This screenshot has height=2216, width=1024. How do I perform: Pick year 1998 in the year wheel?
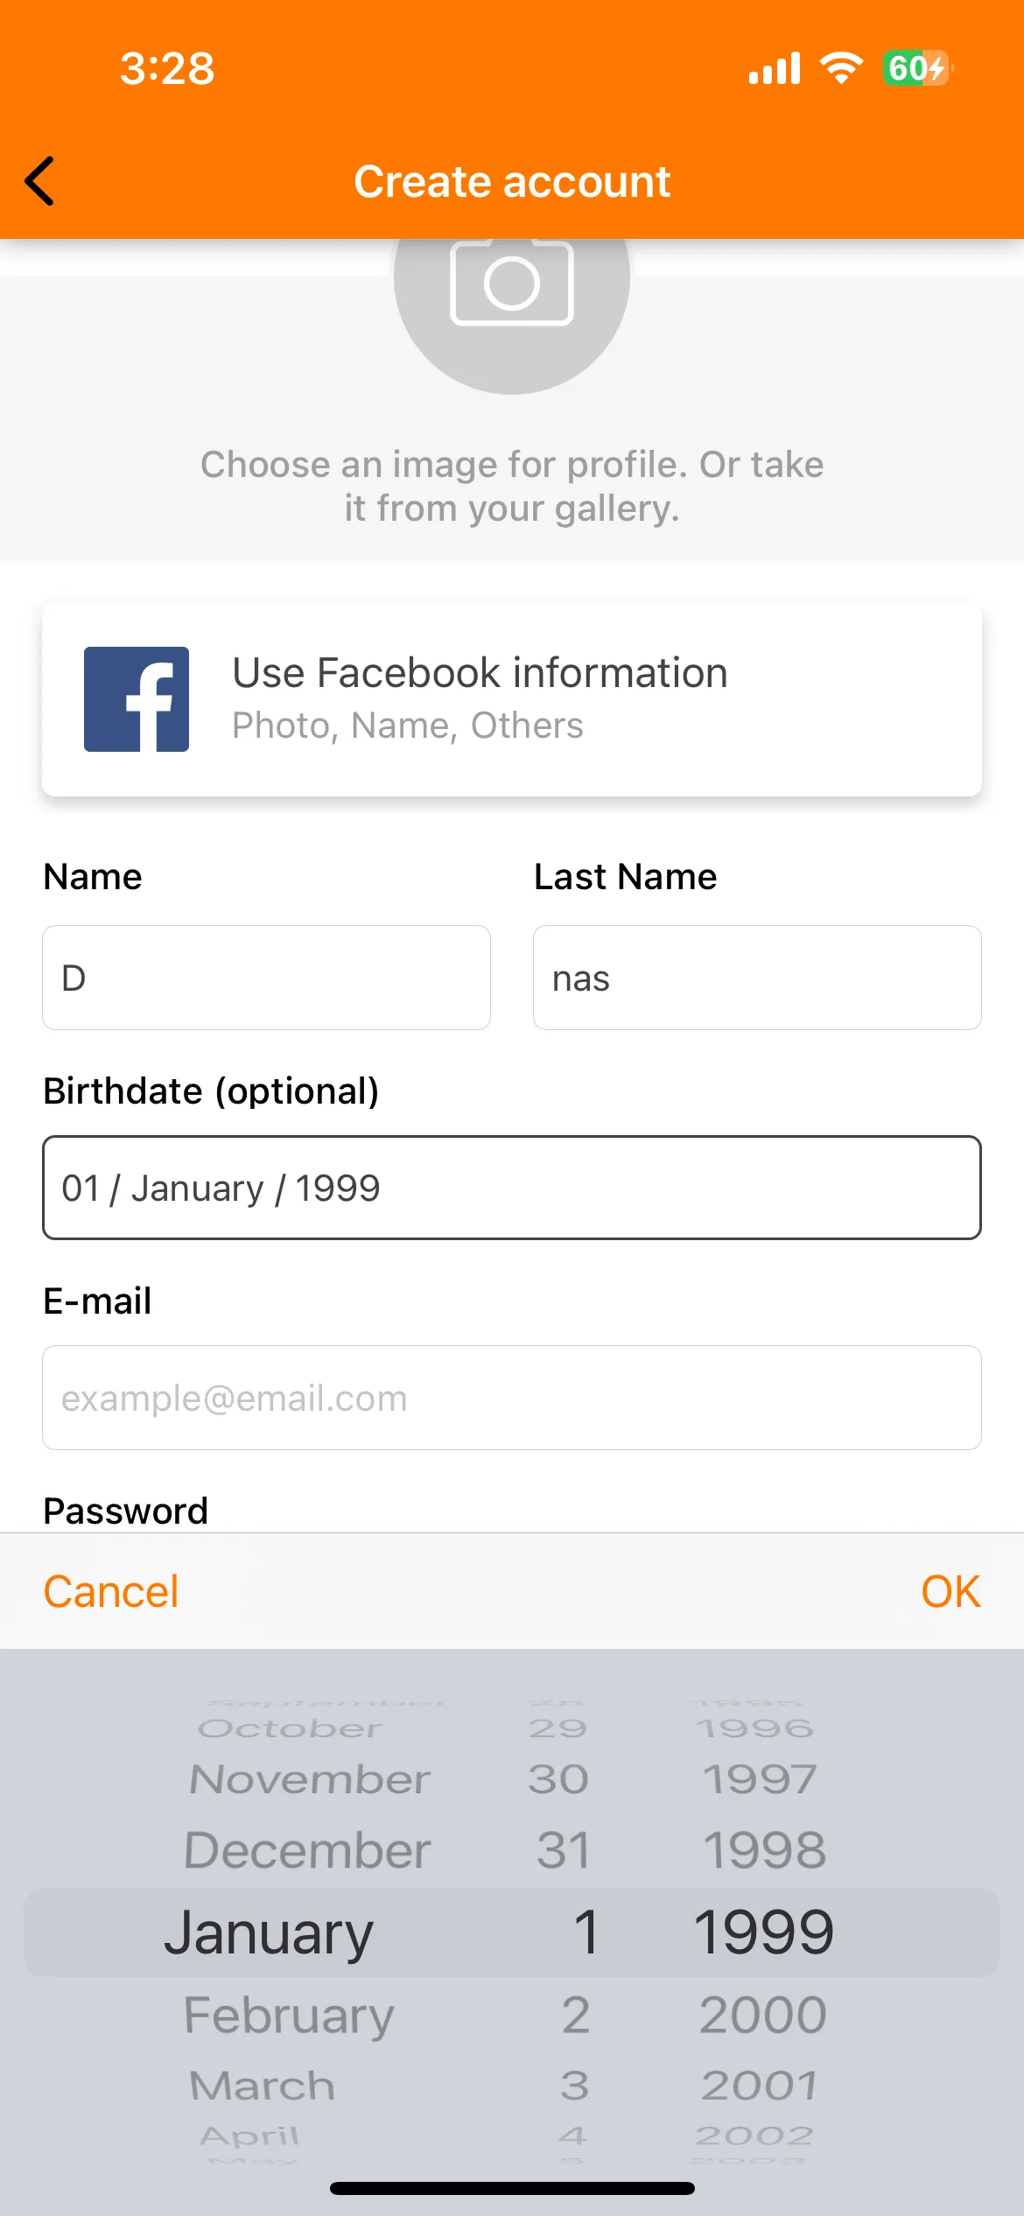pyautogui.click(x=765, y=1850)
